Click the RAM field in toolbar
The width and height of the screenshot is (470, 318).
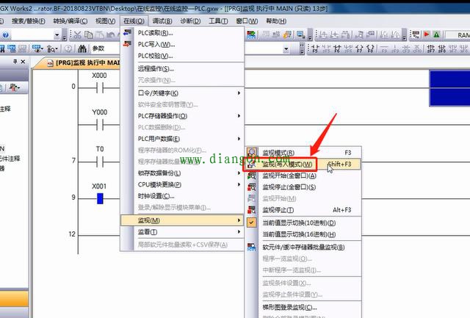458,35
